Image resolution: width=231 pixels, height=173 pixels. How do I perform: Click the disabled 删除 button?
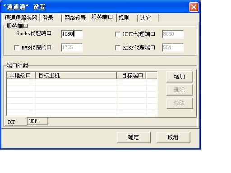point(180,90)
